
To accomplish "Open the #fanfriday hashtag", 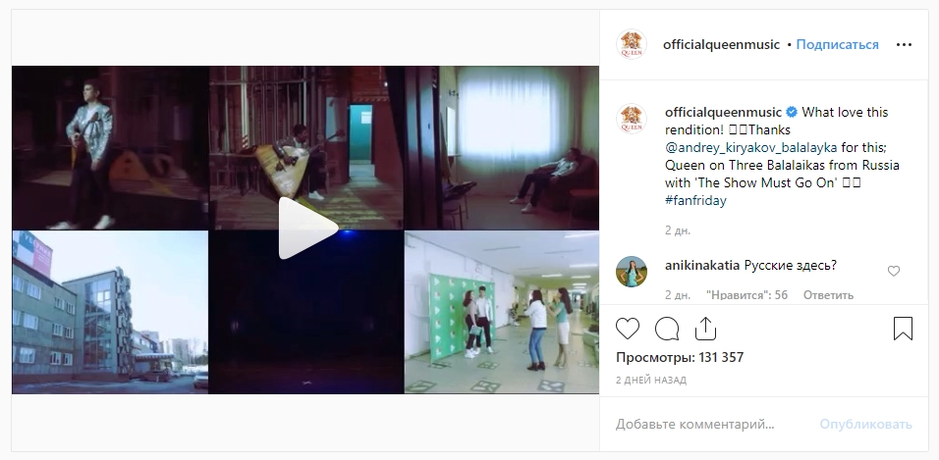I will 695,200.
